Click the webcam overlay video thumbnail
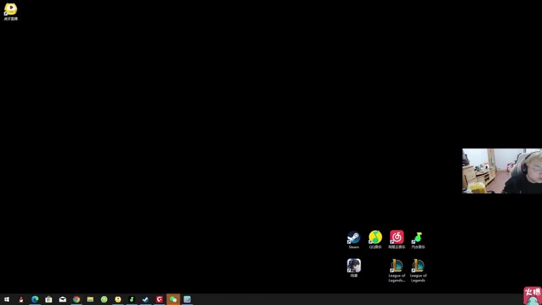 pyautogui.click(x=502, y=171)
